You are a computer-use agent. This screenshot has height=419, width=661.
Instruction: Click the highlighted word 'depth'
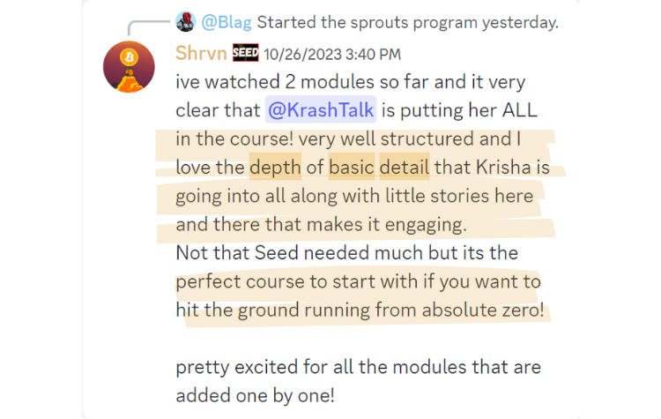coord(275,167)
